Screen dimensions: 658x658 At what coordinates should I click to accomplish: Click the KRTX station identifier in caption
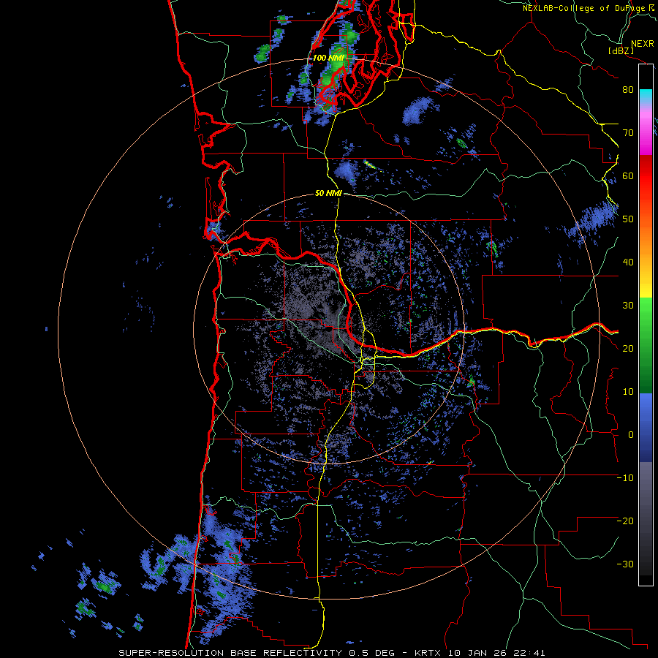(429, 653)
